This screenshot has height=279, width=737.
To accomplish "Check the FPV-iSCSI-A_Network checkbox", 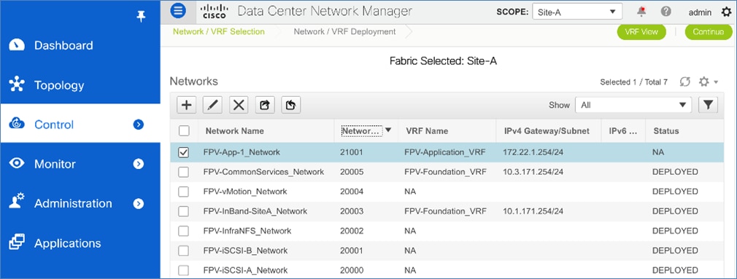I will (x=184, y=270).
